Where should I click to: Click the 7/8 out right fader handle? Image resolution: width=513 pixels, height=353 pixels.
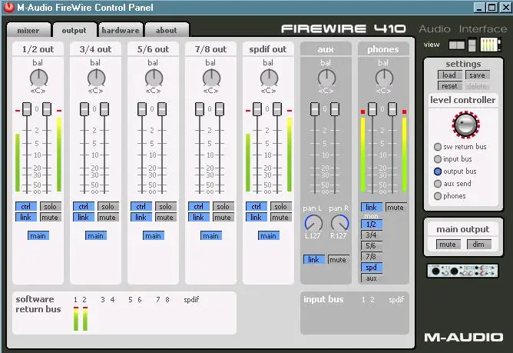pos(220,109)
